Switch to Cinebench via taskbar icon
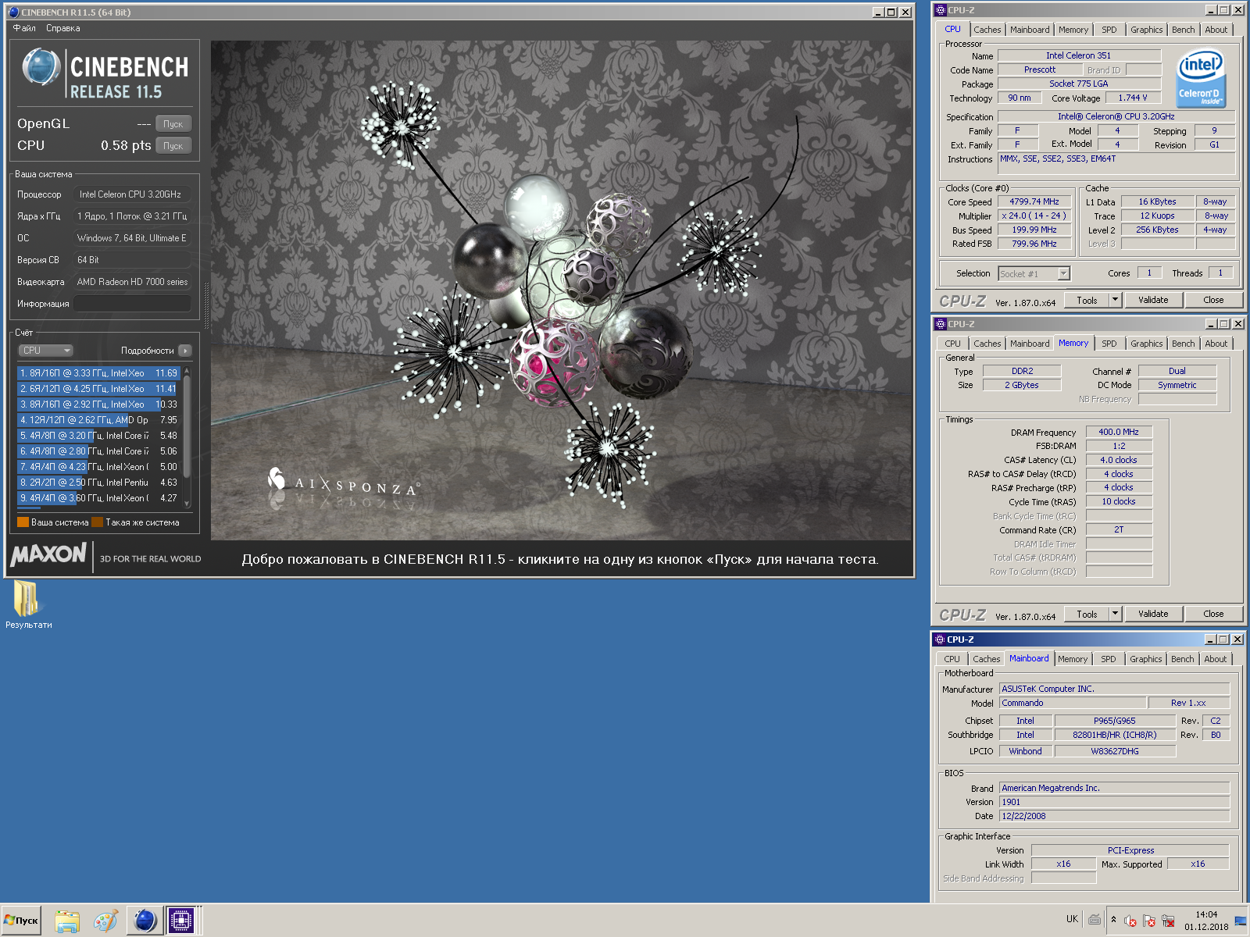This screenshot has height=937, width=1250. click(x=145, y=921)
